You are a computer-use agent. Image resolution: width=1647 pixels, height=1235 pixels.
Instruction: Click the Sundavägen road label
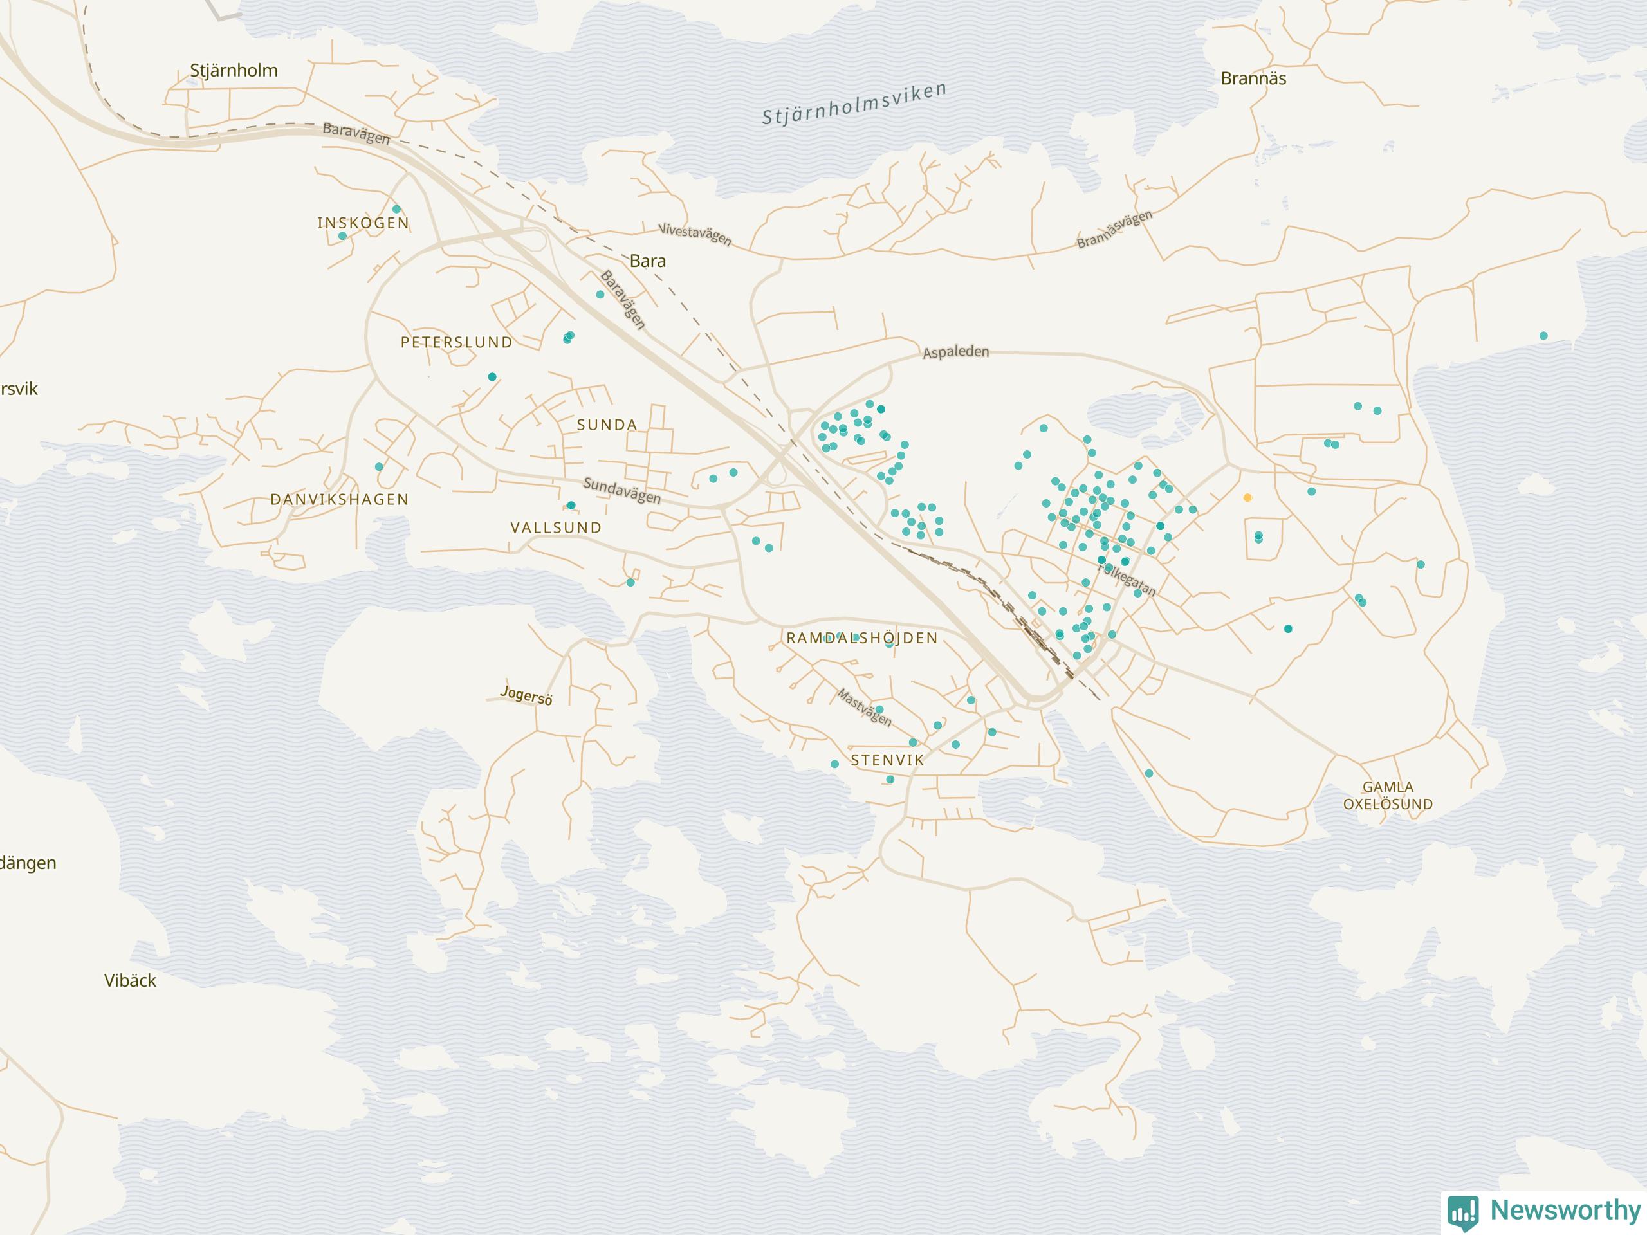[x=621, y=491]
